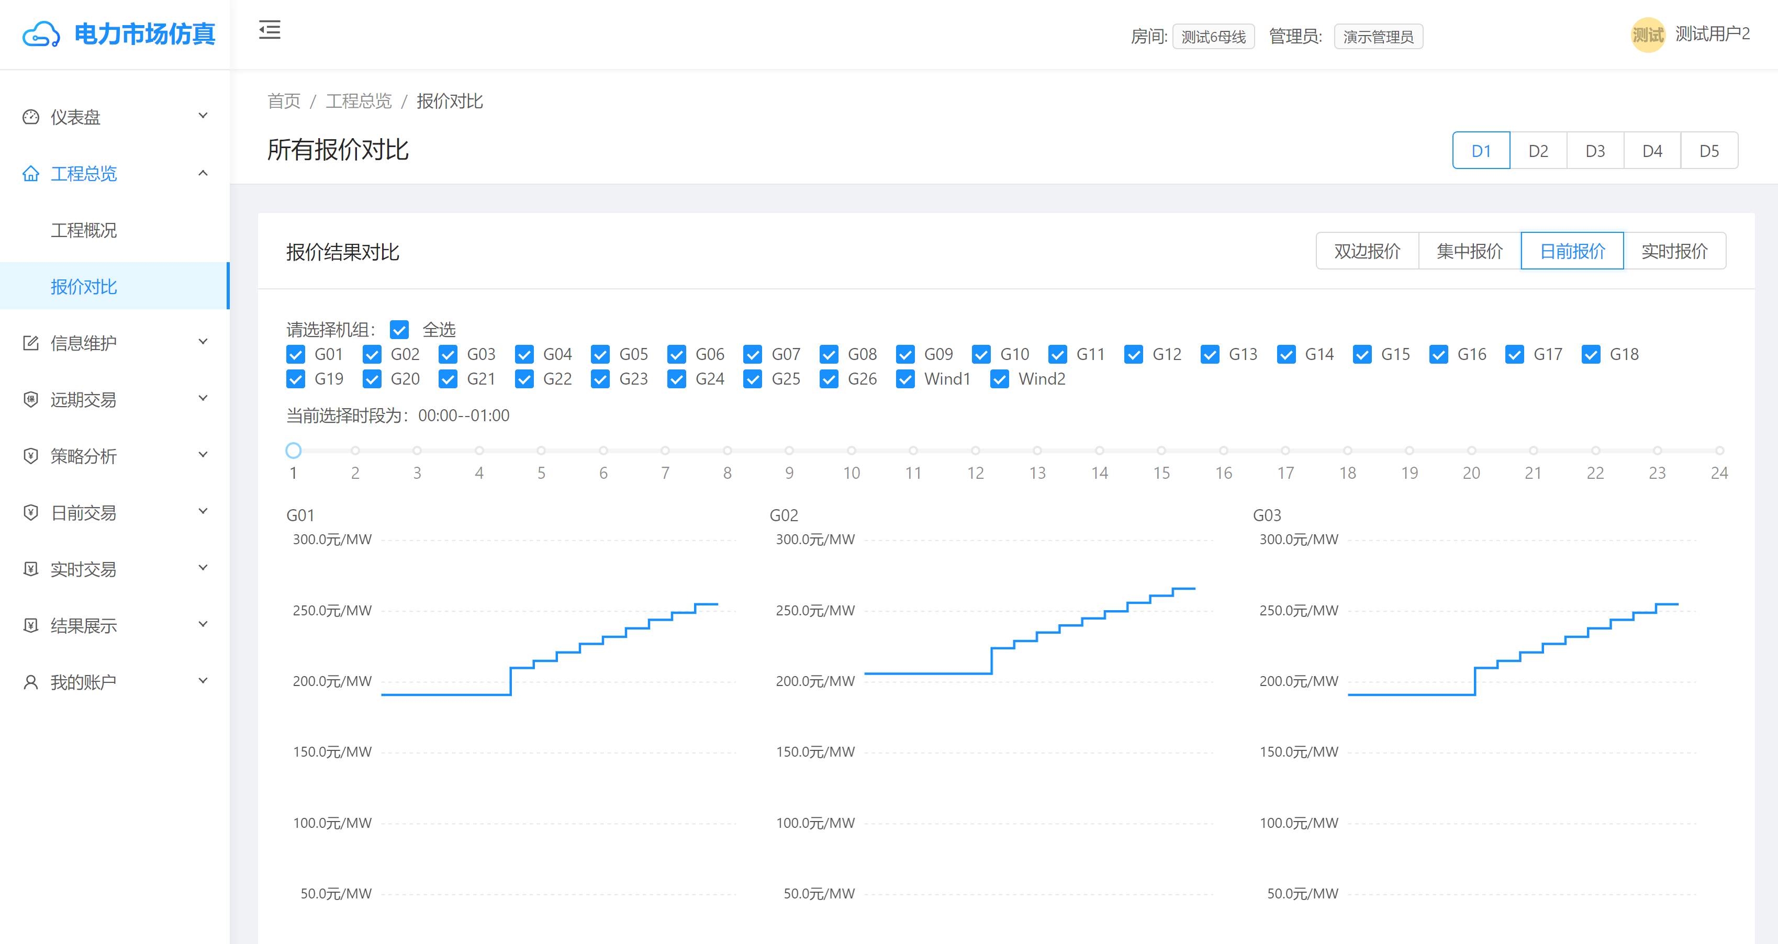The height and width of the screenshot is (944, 1778).
Task: Select the D4 day button
Action: coord(1652,150)
